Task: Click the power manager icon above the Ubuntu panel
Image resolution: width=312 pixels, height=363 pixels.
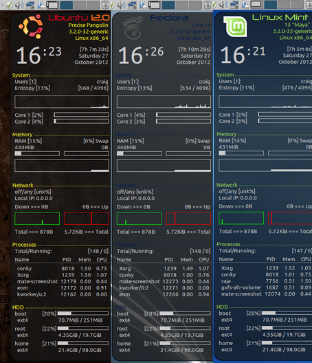Action: pos(41,5)
